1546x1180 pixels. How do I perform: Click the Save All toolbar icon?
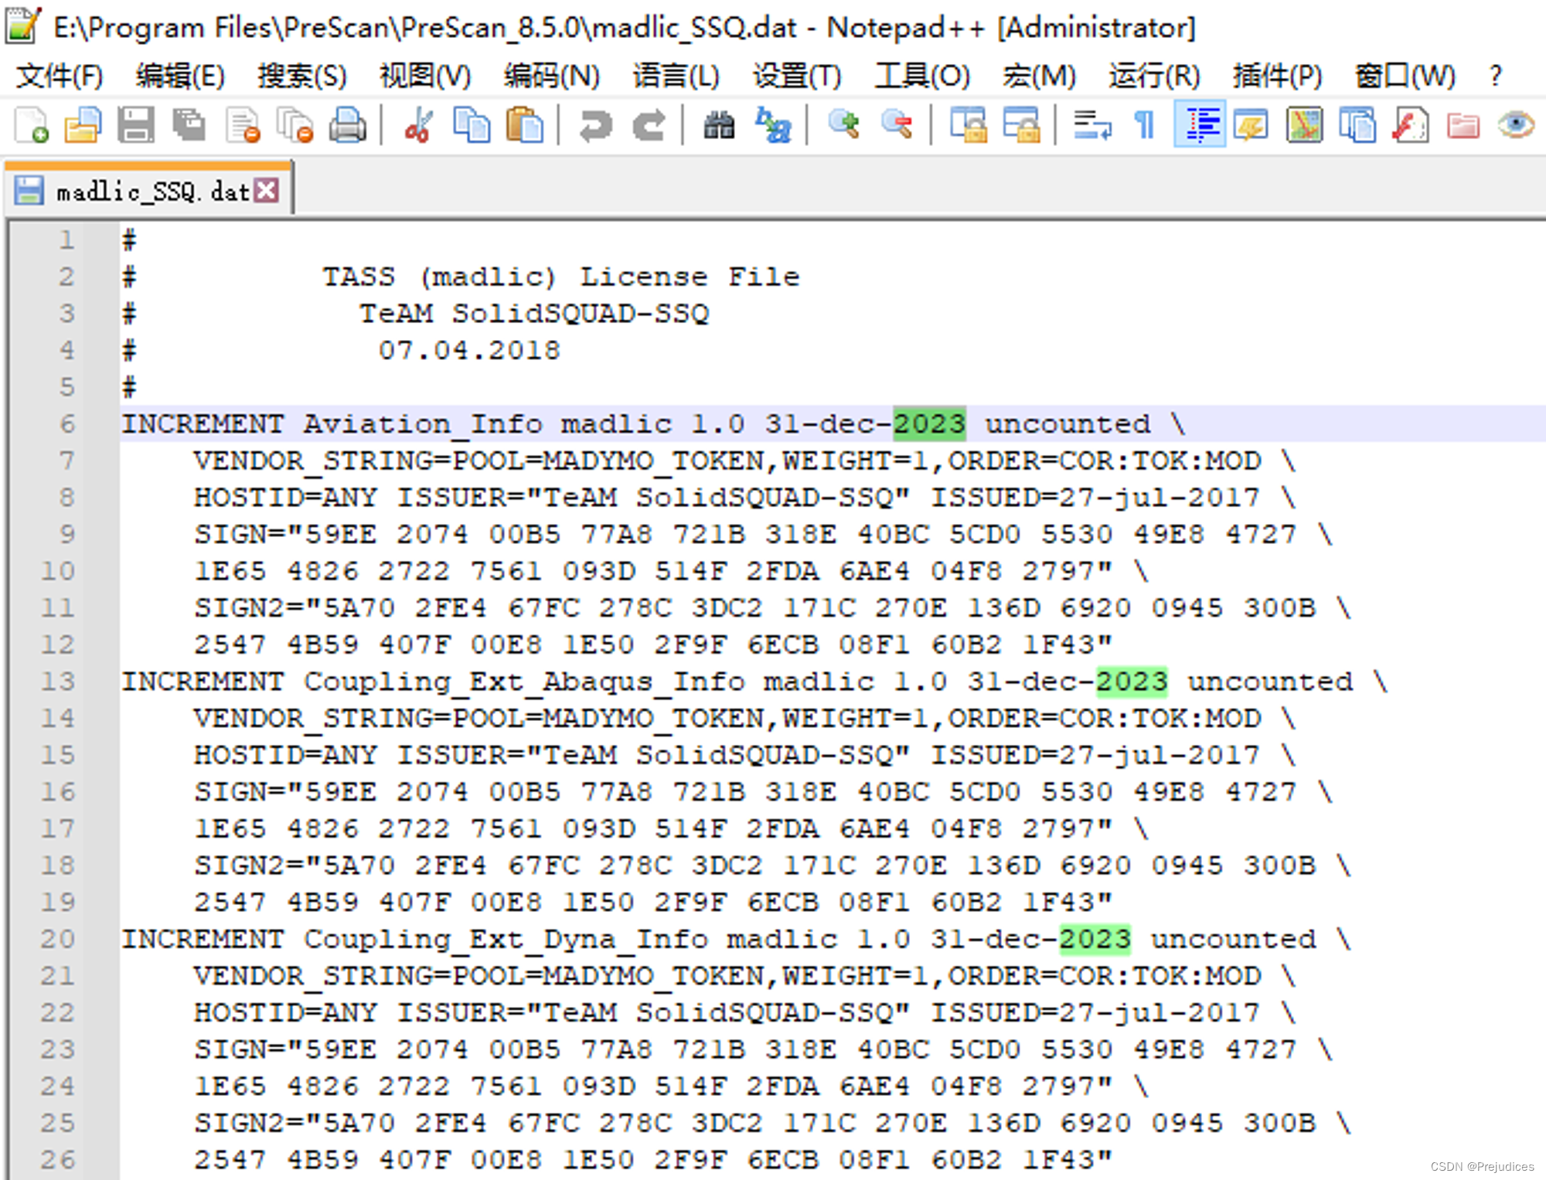pyautogui.click(x=189, y=125)
